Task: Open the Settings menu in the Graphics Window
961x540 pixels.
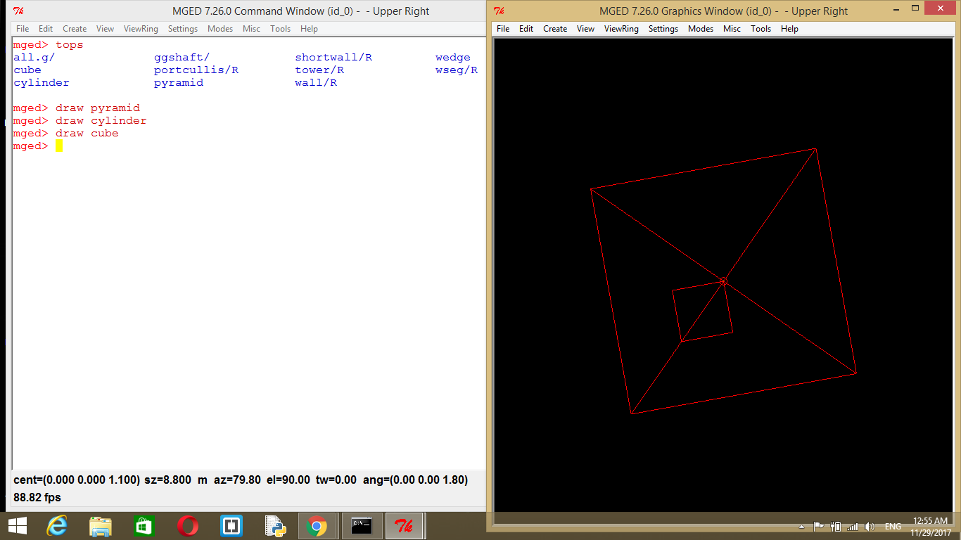Action: tap(663, 29)
